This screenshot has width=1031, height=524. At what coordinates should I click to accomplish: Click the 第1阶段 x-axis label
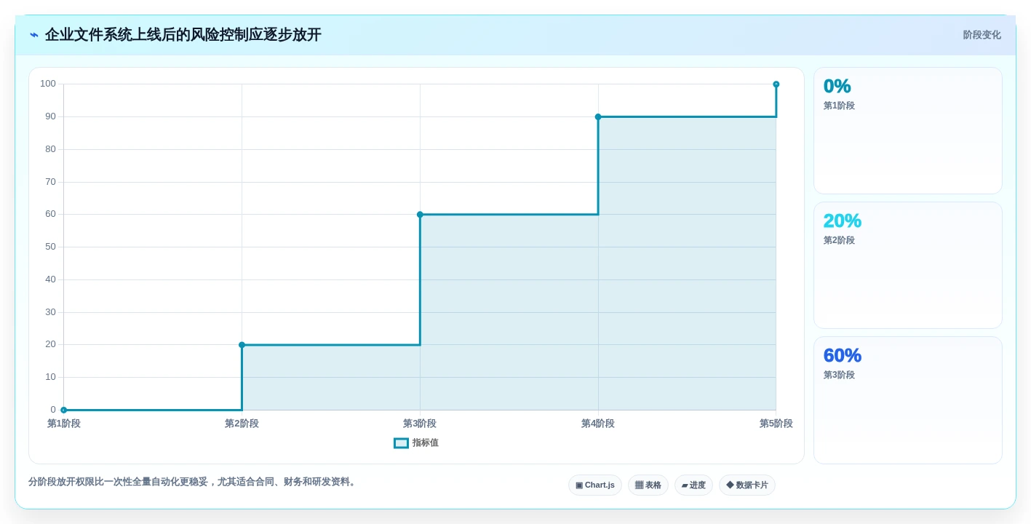click(x=64, y=424)
